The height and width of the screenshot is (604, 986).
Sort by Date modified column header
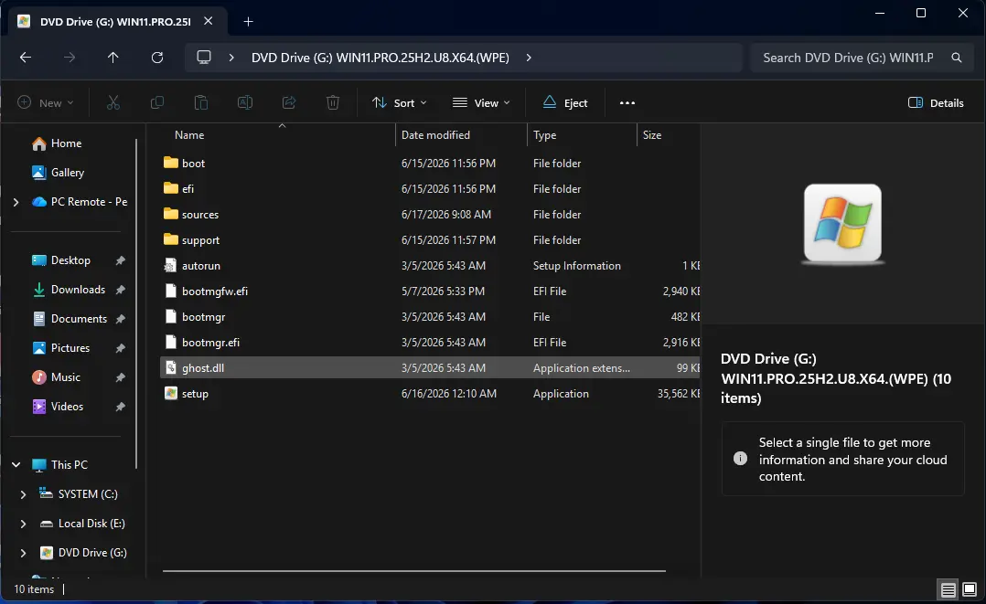[x=435, y=135]
